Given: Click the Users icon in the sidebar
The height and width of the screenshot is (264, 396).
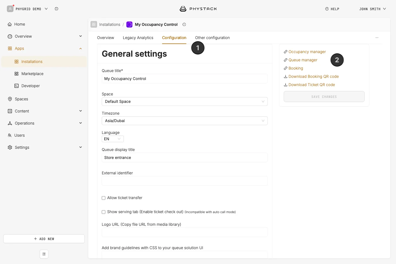Looking at the screenshot, I should (10, 135).
